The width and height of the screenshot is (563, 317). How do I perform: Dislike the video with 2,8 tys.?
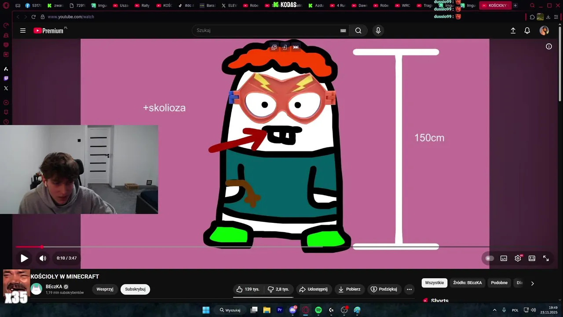[x=278, y=289]
